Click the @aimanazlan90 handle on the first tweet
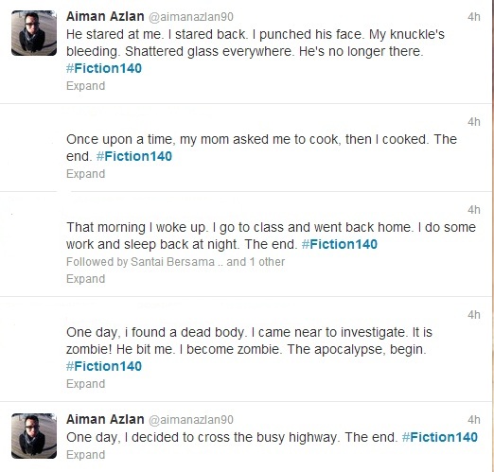 pyautogui.click(x=191, y=17)
